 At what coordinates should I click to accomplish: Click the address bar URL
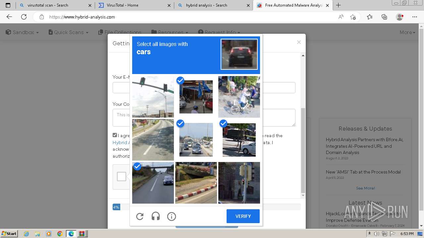(x=82, y=17)
